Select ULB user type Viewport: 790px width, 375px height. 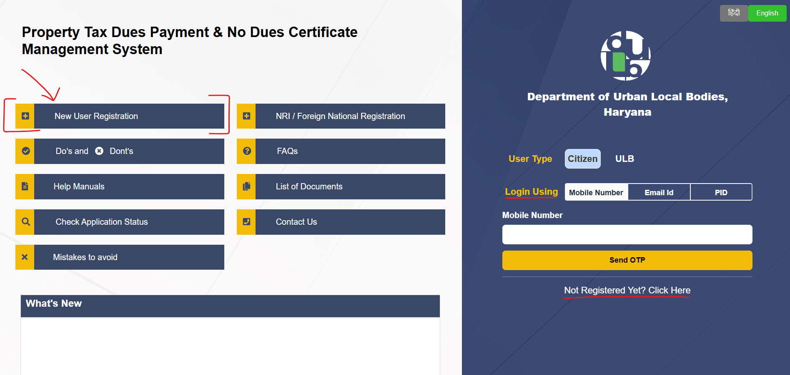624,159
